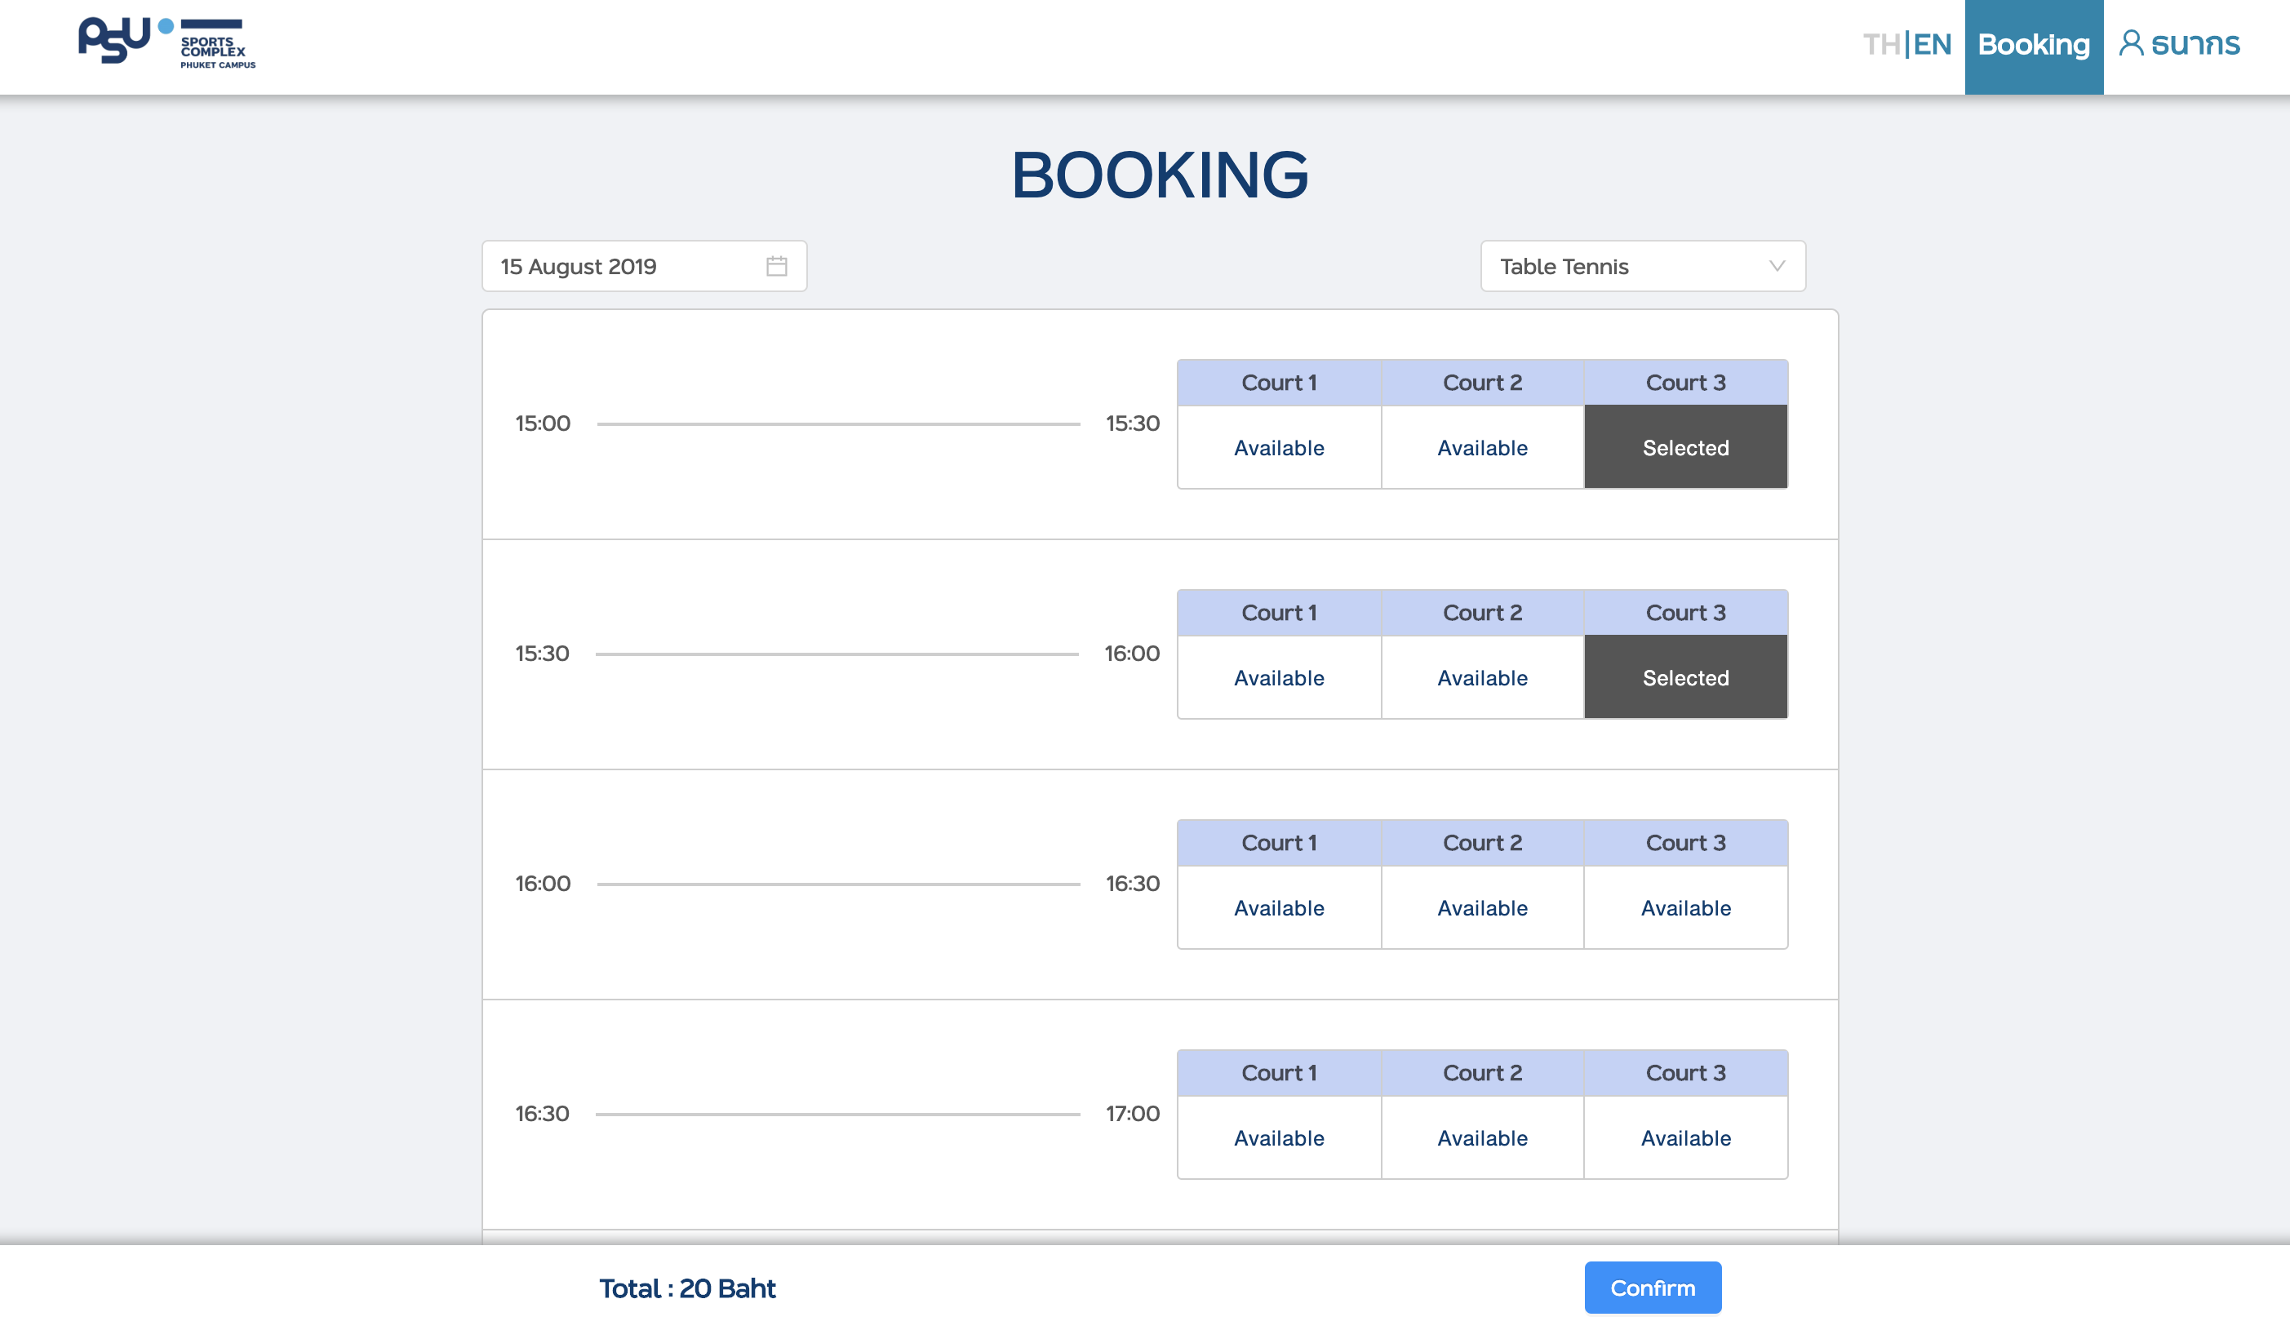Click the Table Tennis dropdown chevron
2290x1330 pixels.
1777,266
